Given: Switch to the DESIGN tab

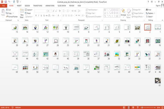Looking at the screenshot, I should (x=27, y=6).
